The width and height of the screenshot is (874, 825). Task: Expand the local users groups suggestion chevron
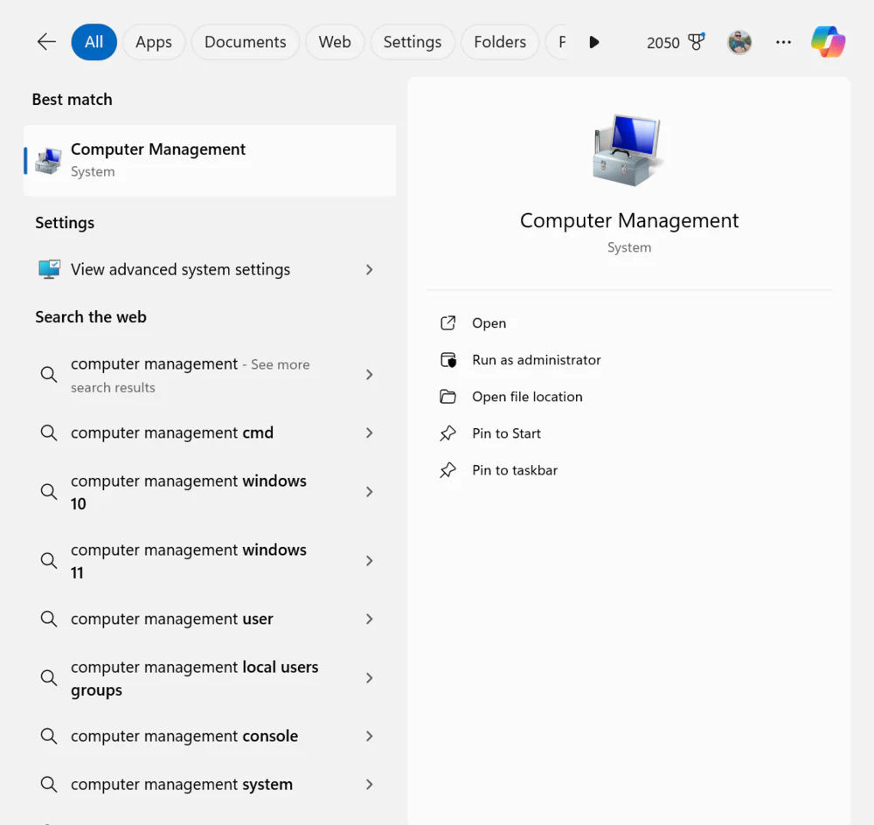[369, 678]
